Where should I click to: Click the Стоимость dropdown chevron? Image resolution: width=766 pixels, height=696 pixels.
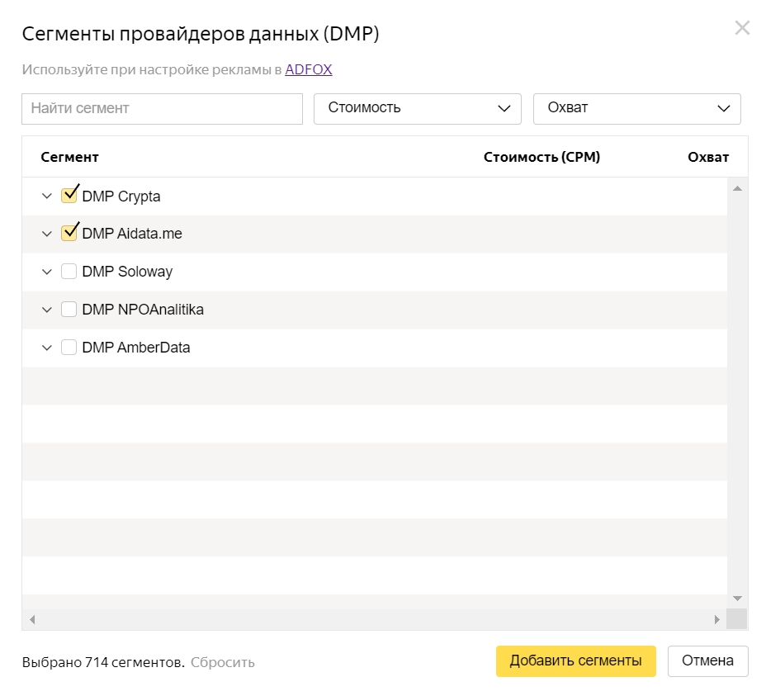point(505,108)
